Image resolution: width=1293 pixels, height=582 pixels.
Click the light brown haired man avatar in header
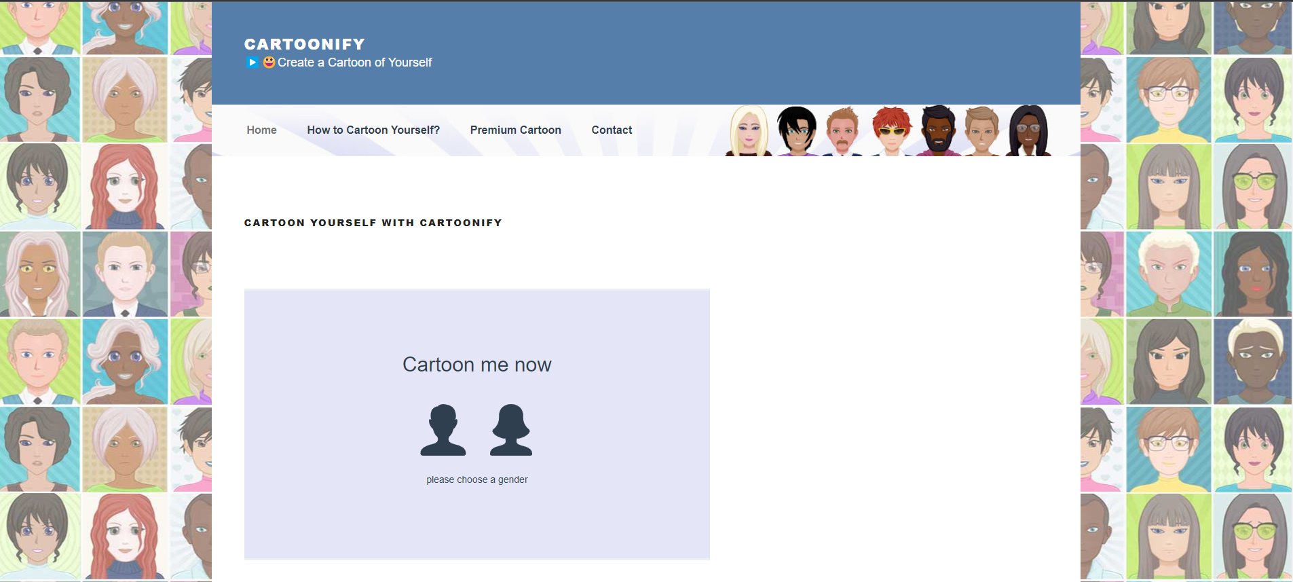point(981,131)
